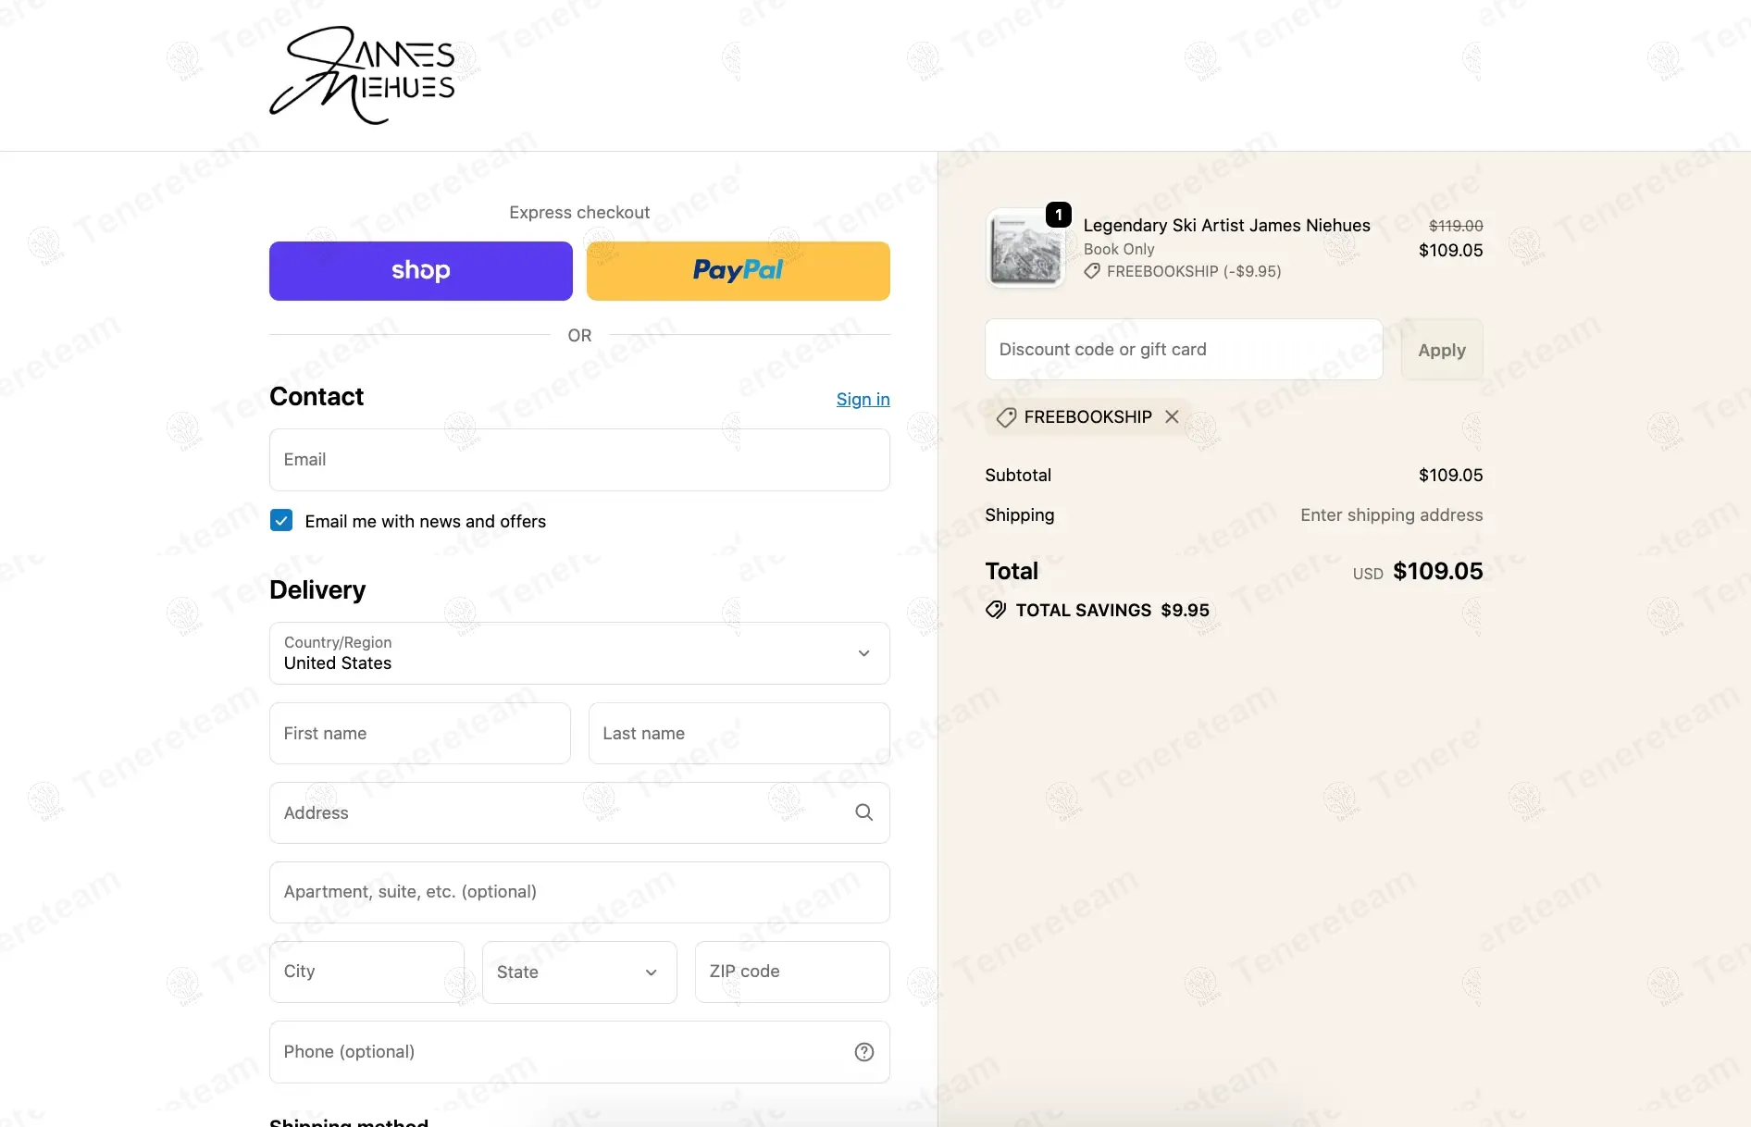Click the Express checkout heading
Image resolution: width=1751 pixels, height=1127 pixels.
[579, 212]
